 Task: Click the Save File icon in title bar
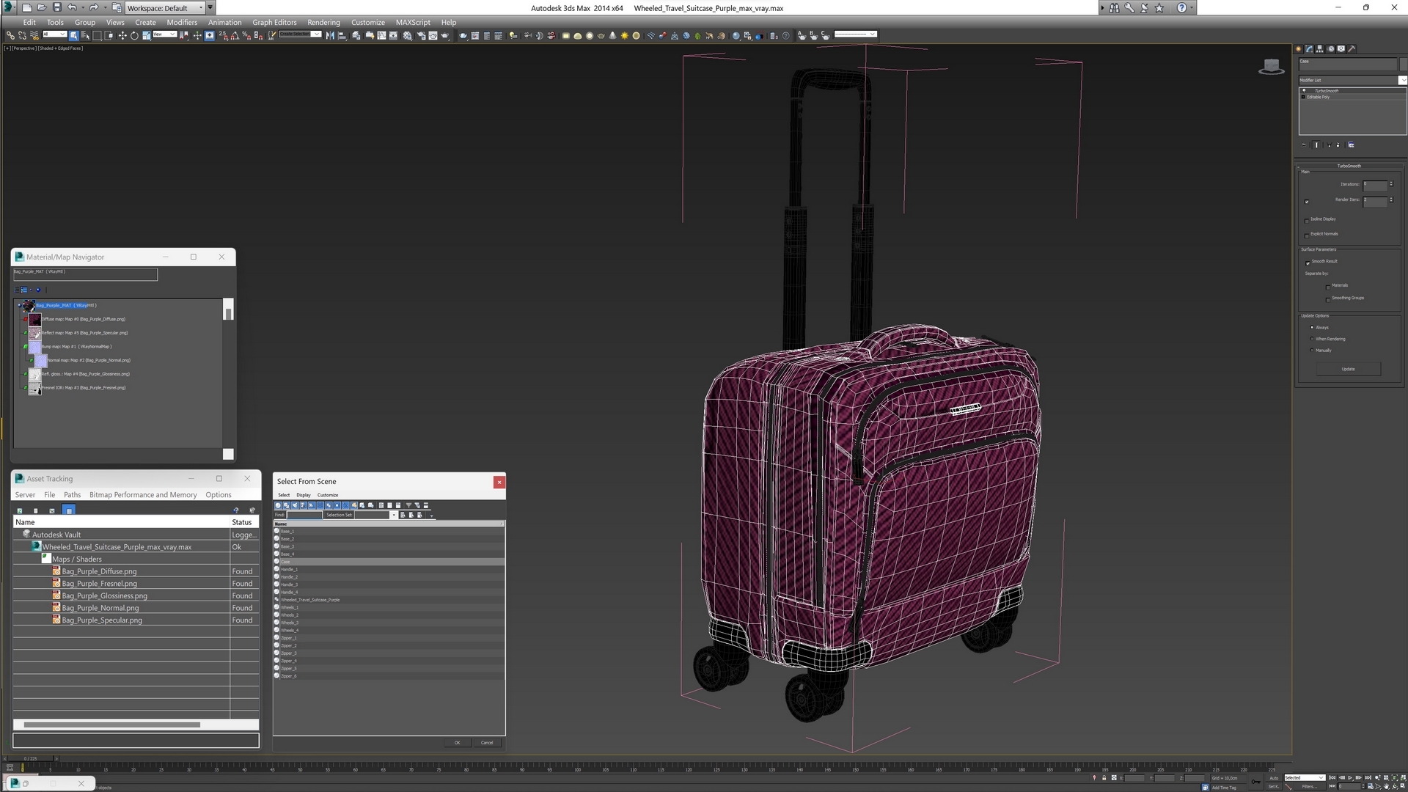(x=56, y=7)
